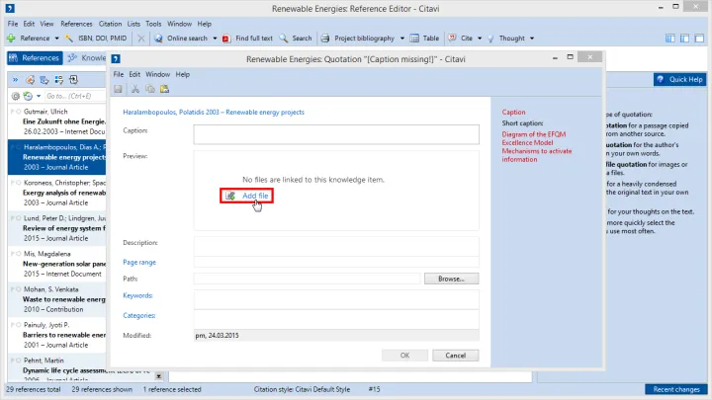Image resolution: width=712 pixels, height=400 pixels.
Task: Click the ISBN, DOI, PMID wand icon
Action: tap(68, 39)
